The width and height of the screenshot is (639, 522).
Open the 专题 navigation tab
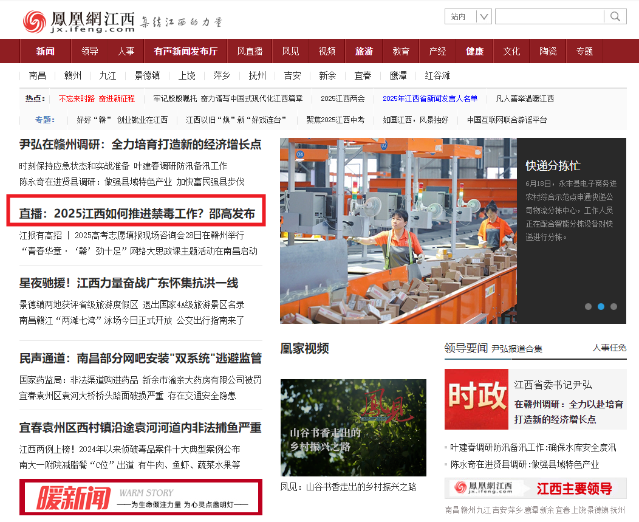[x=584, y=52]
